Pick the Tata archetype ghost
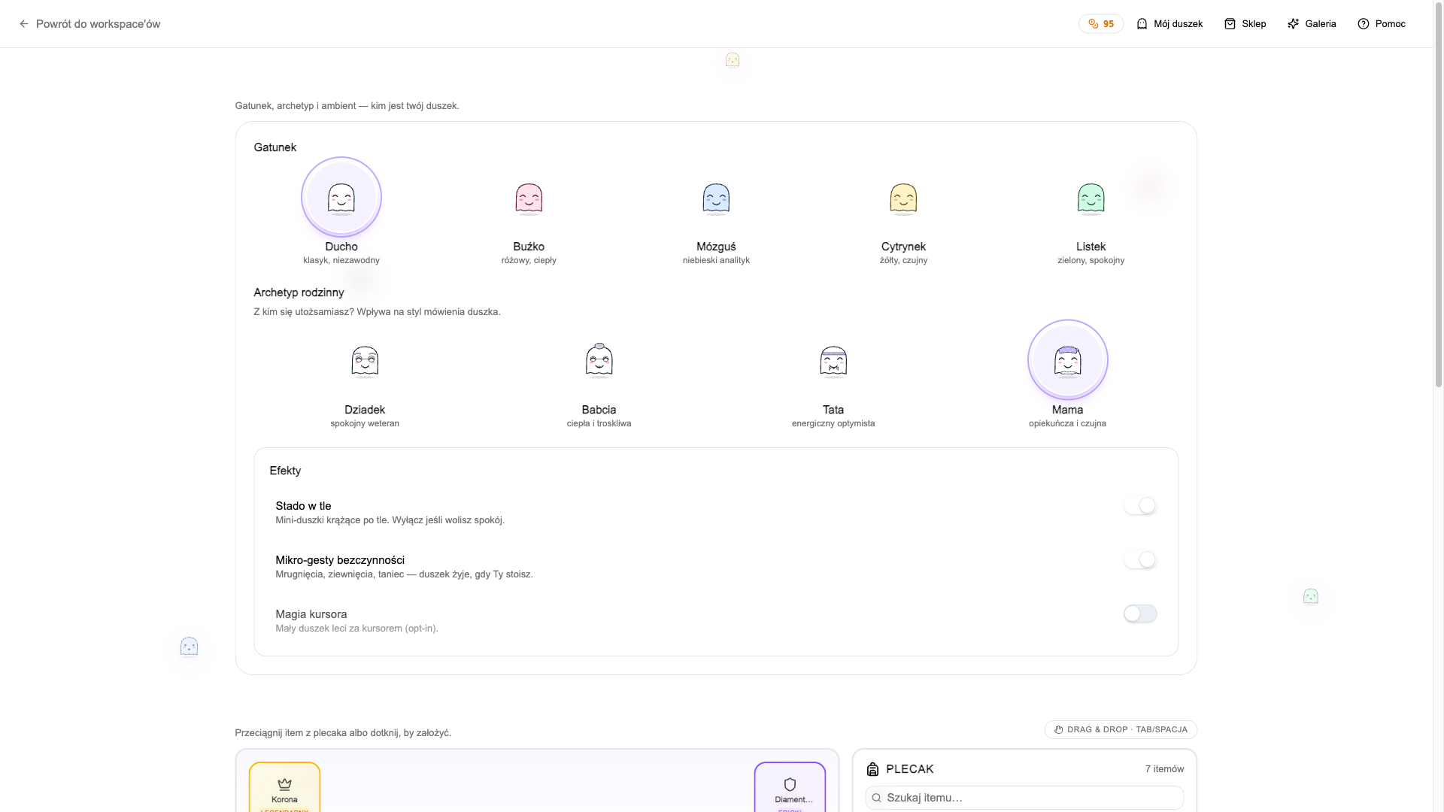Image resolution: width=1444 pixels, height=812 pixels. click(x=833, y=361)
